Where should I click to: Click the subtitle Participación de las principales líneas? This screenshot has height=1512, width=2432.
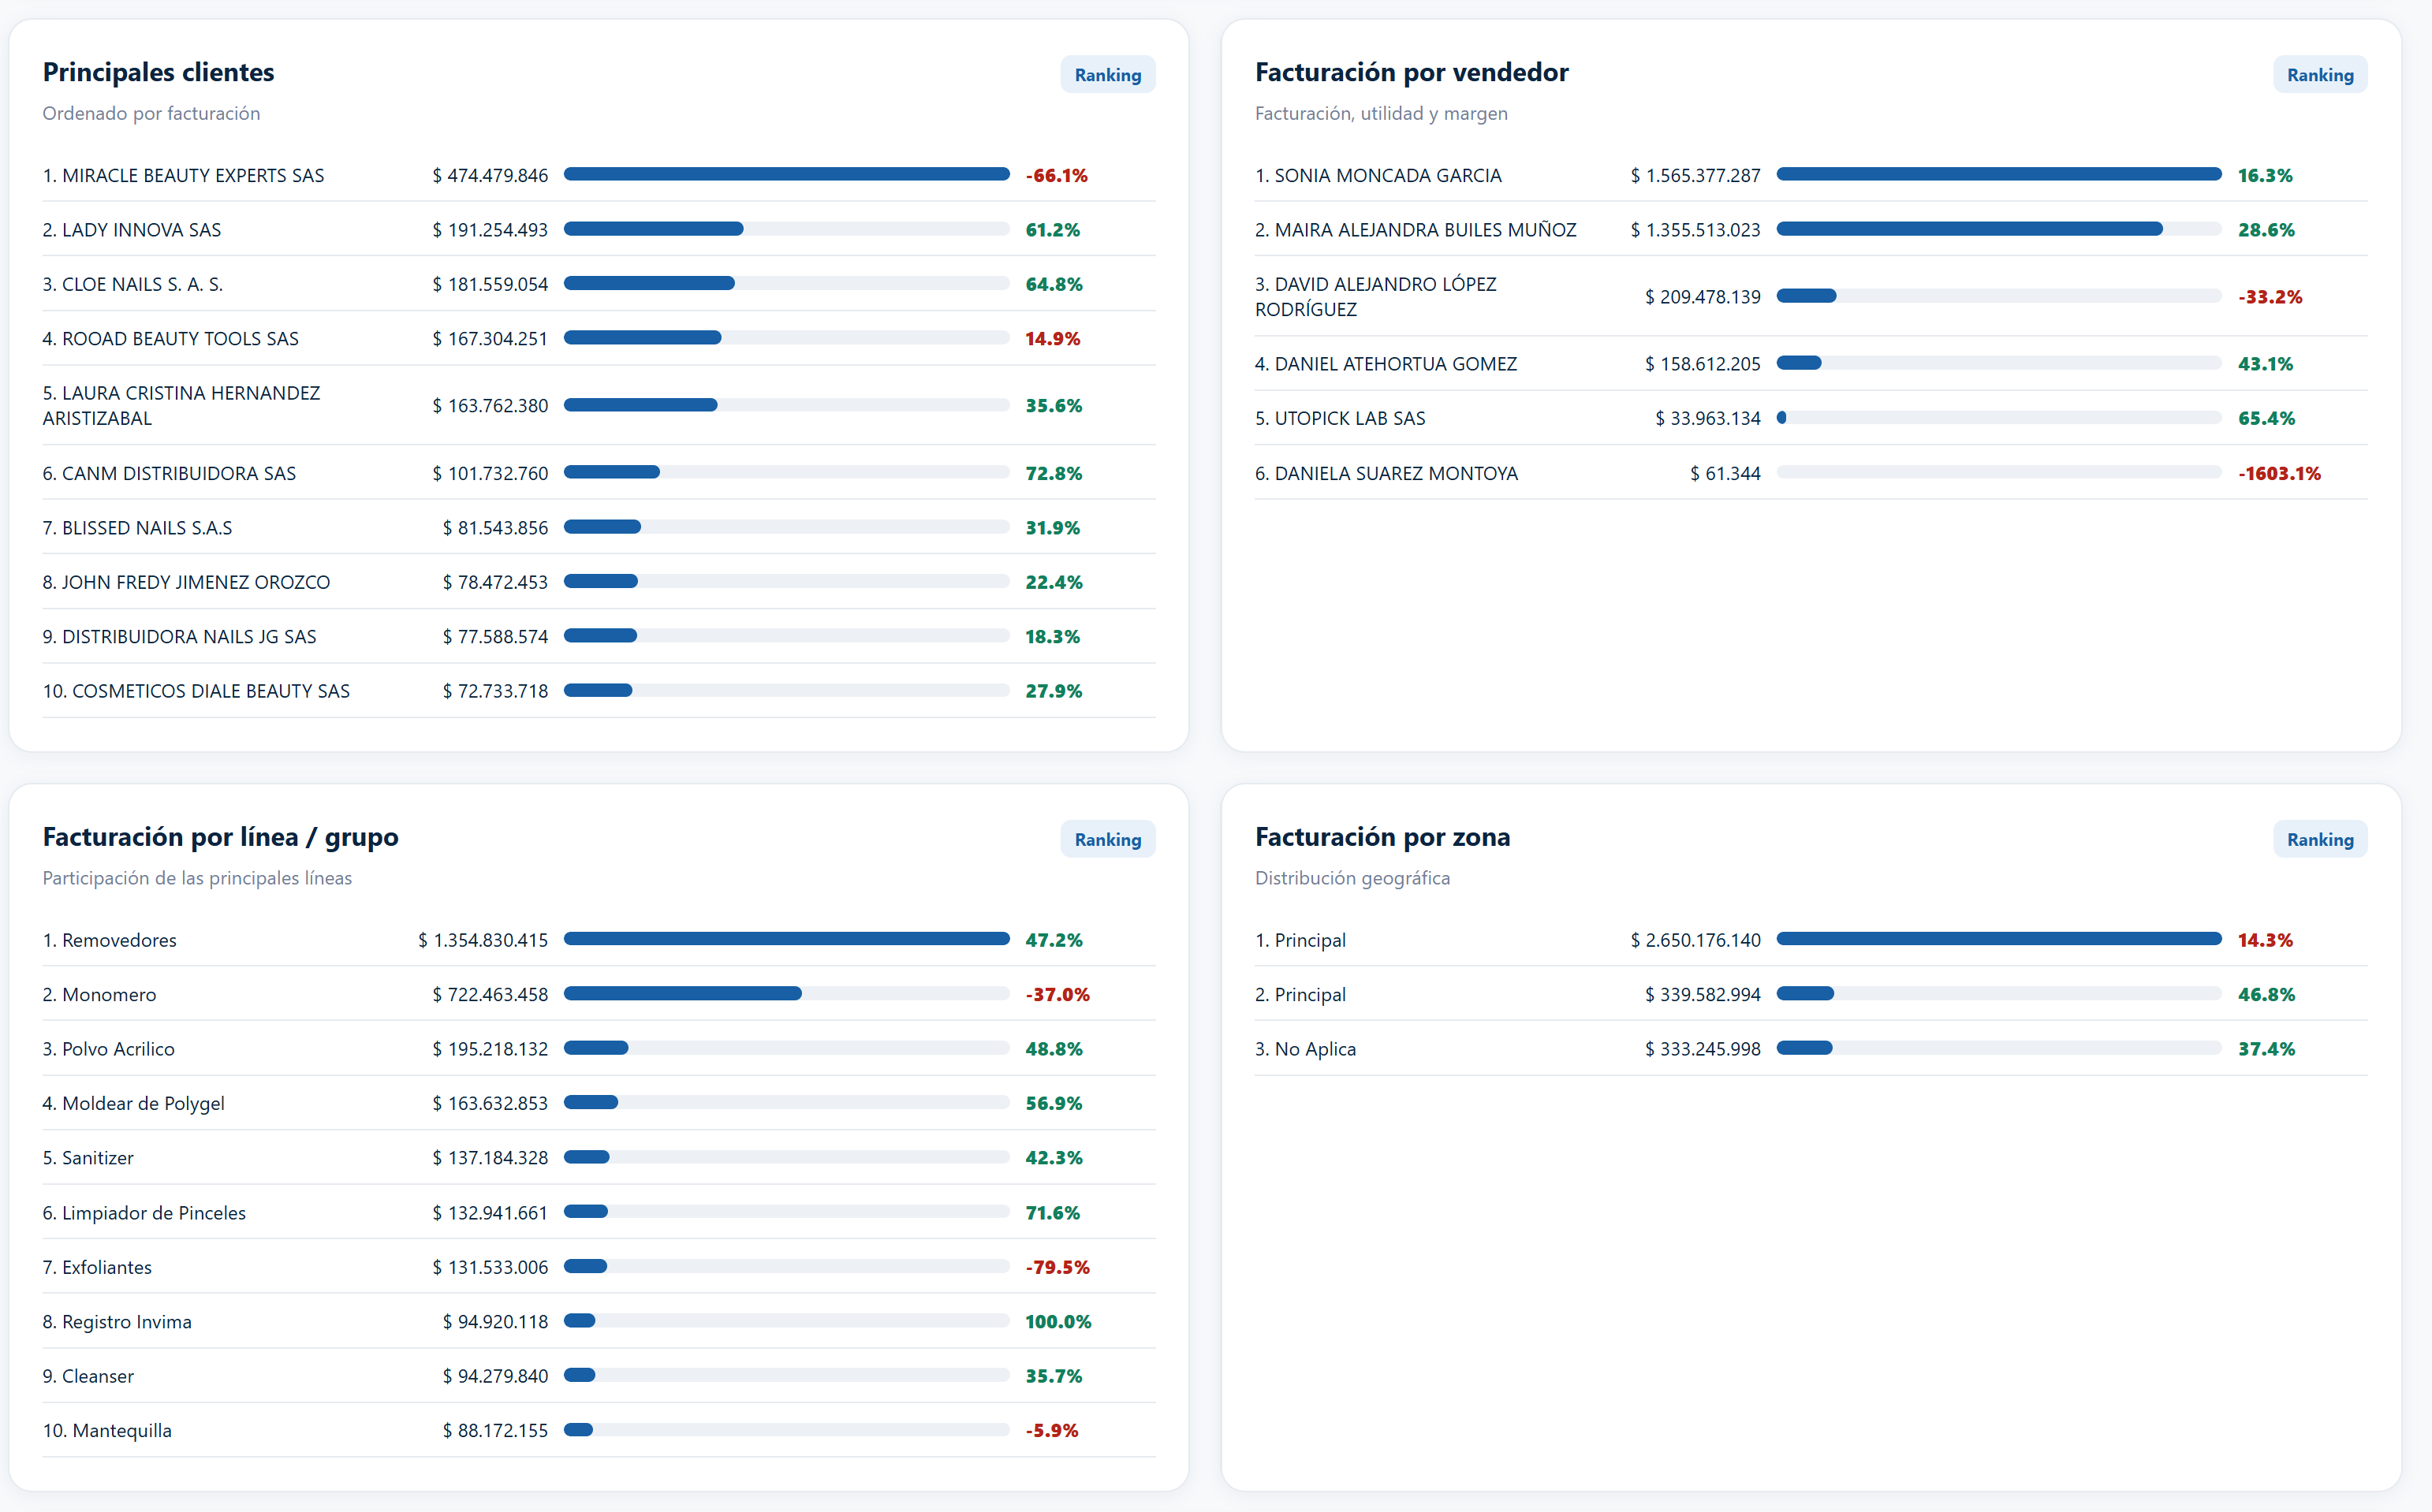coord(197,878)
